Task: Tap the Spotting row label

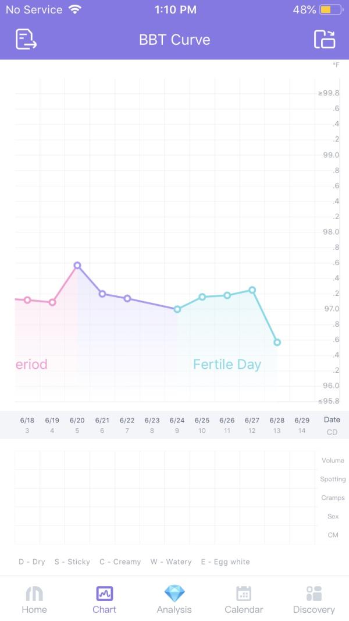Action: [333, 479]
